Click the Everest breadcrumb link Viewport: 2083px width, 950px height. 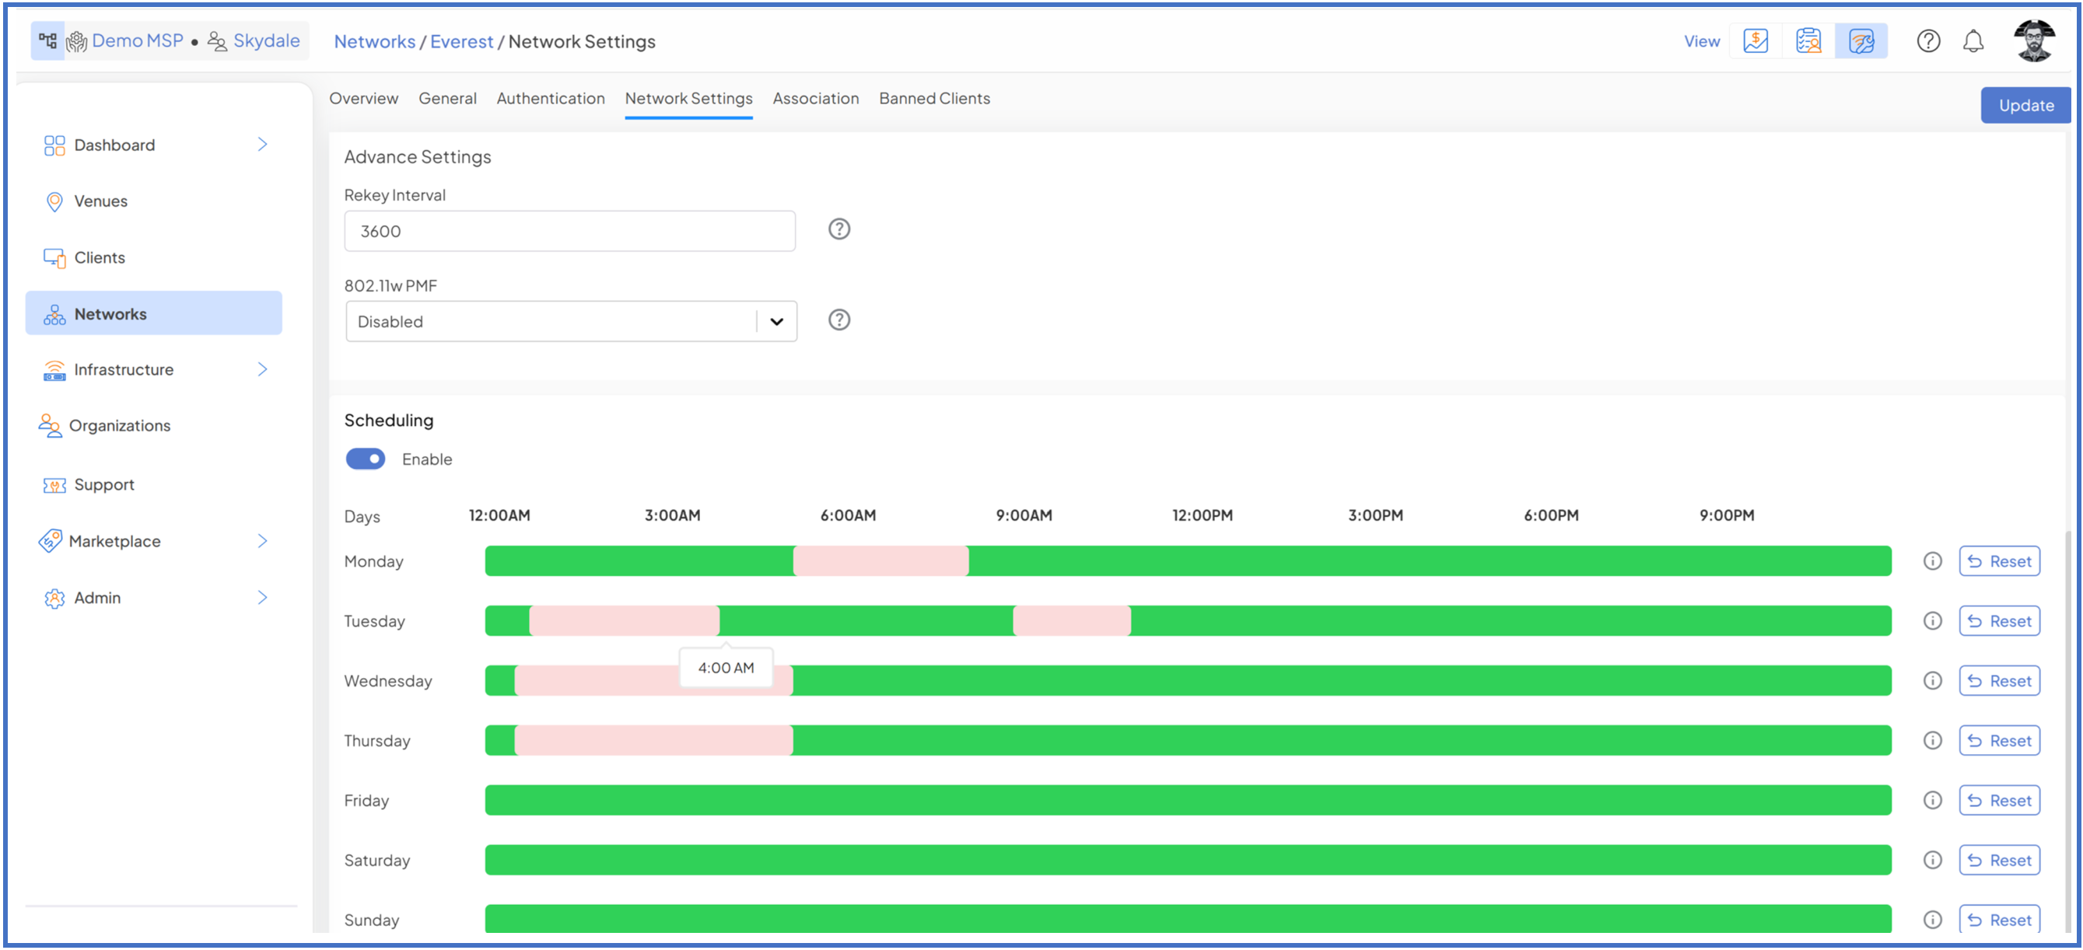click(x=461, y=42)
